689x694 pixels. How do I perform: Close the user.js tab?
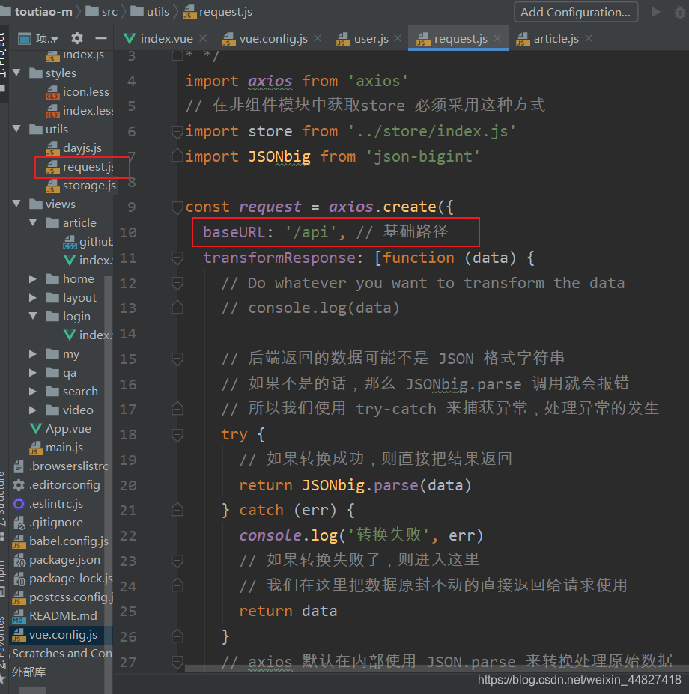[398, 38]
